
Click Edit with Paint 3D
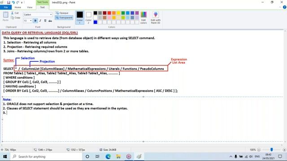(x=156, y=17)
